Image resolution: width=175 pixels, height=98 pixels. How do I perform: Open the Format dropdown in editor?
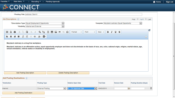pyautogui.click(x=77, y=32)
